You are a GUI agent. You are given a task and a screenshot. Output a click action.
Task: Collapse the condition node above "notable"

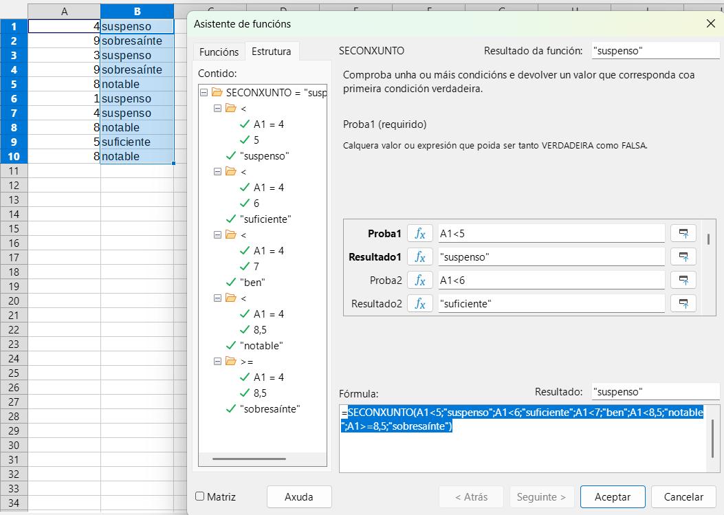pyautogui.click(x=217, y=298)
